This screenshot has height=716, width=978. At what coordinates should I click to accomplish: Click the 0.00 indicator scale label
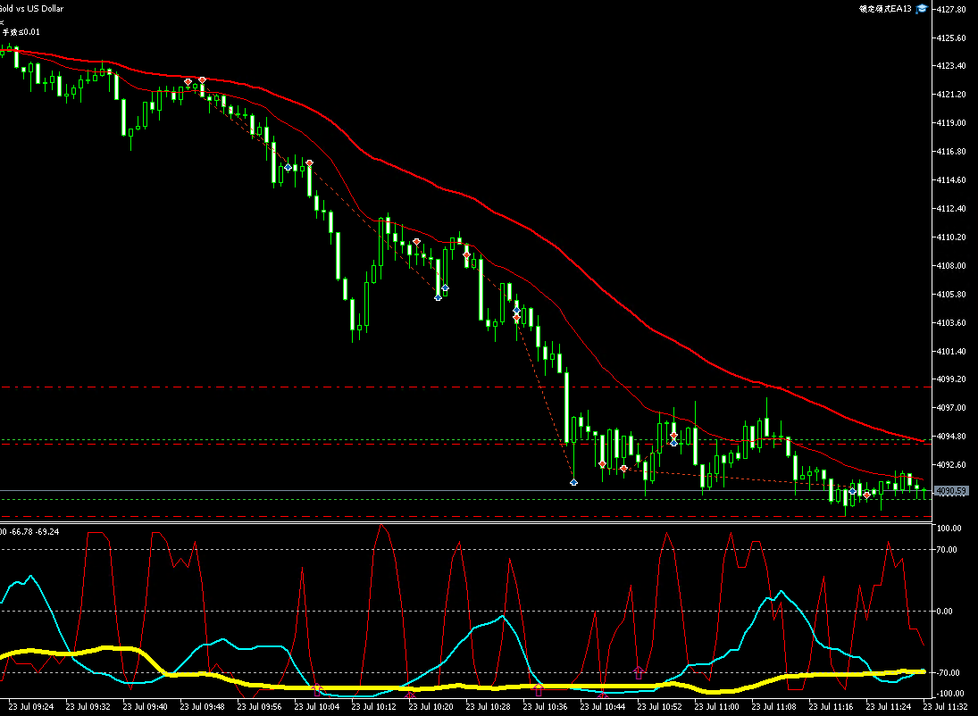(x=945, y=612)
